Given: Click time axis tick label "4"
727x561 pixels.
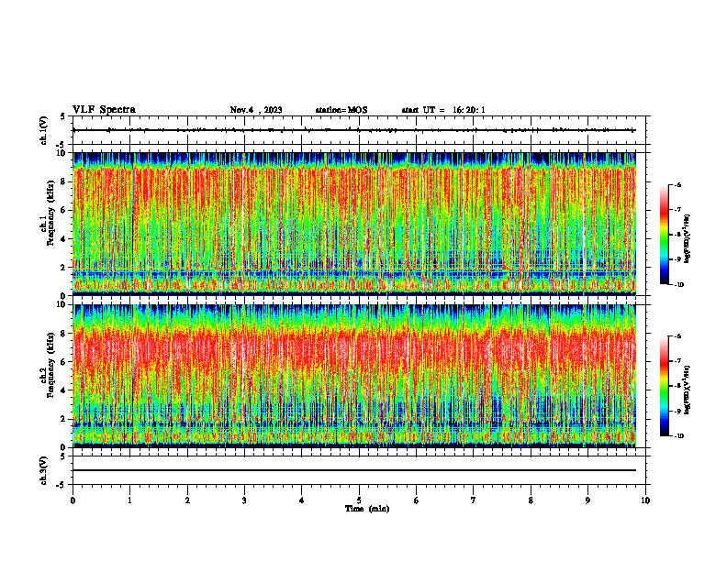Looking at the screenshot, I should pos(302,500).
